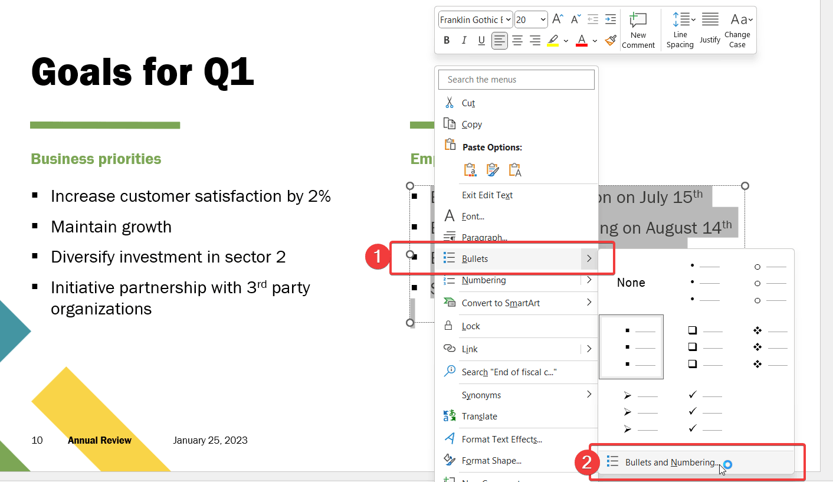
Task: Select None bullet option
Action: click(631, 283)
